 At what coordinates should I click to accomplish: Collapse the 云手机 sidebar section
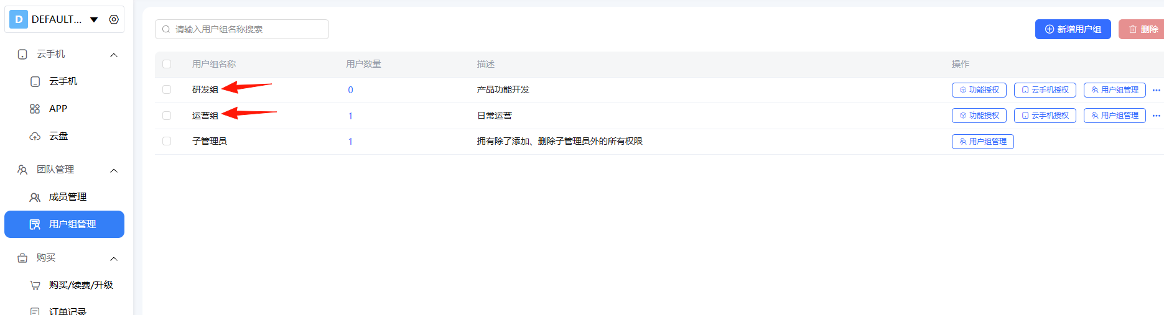coord(114,55)
